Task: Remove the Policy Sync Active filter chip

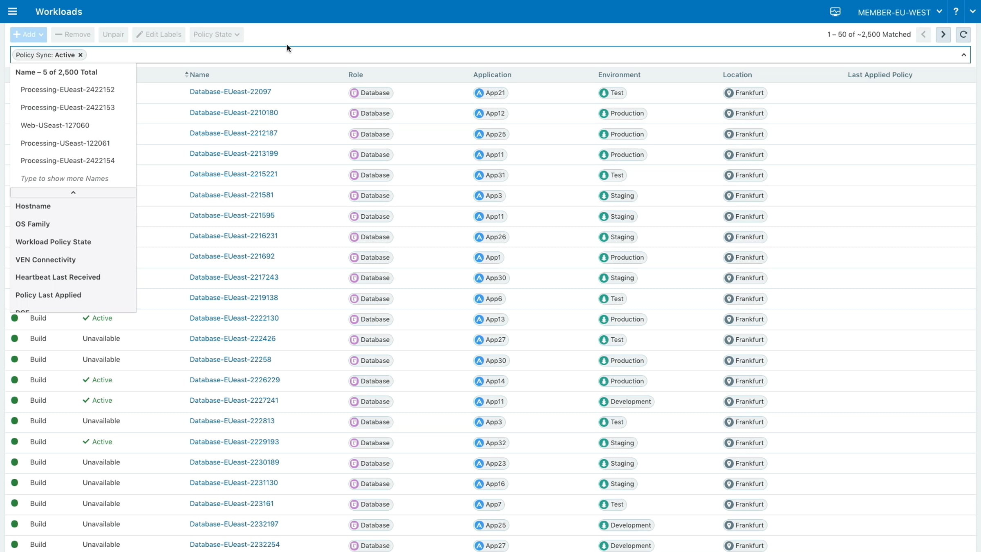Action: pyautogui.click(x=81, y=55)
